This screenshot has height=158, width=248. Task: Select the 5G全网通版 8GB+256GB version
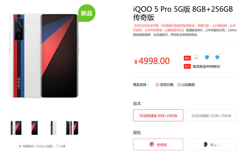[x=158, y=116]
